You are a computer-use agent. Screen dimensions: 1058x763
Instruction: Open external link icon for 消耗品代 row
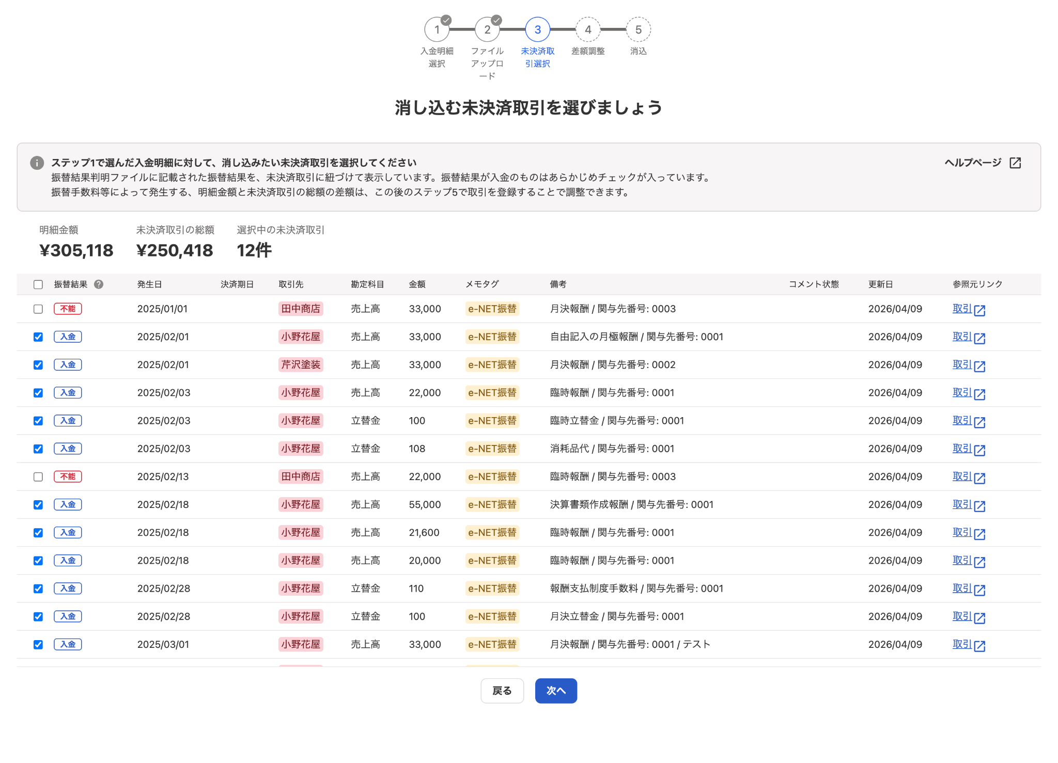point(979,450)
